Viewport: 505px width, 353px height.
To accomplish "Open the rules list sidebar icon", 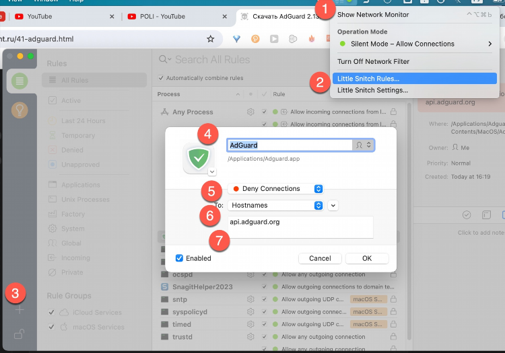I will pos(20,81).
